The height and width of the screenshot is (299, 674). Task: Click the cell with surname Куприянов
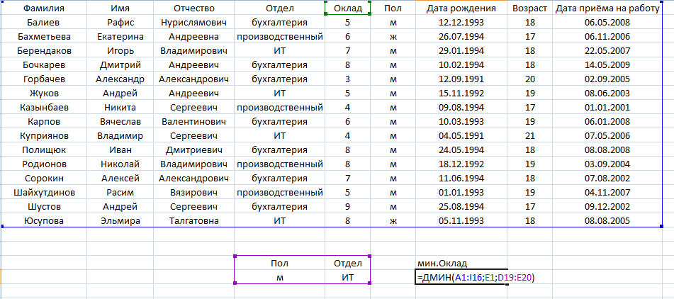pos(43,136)
